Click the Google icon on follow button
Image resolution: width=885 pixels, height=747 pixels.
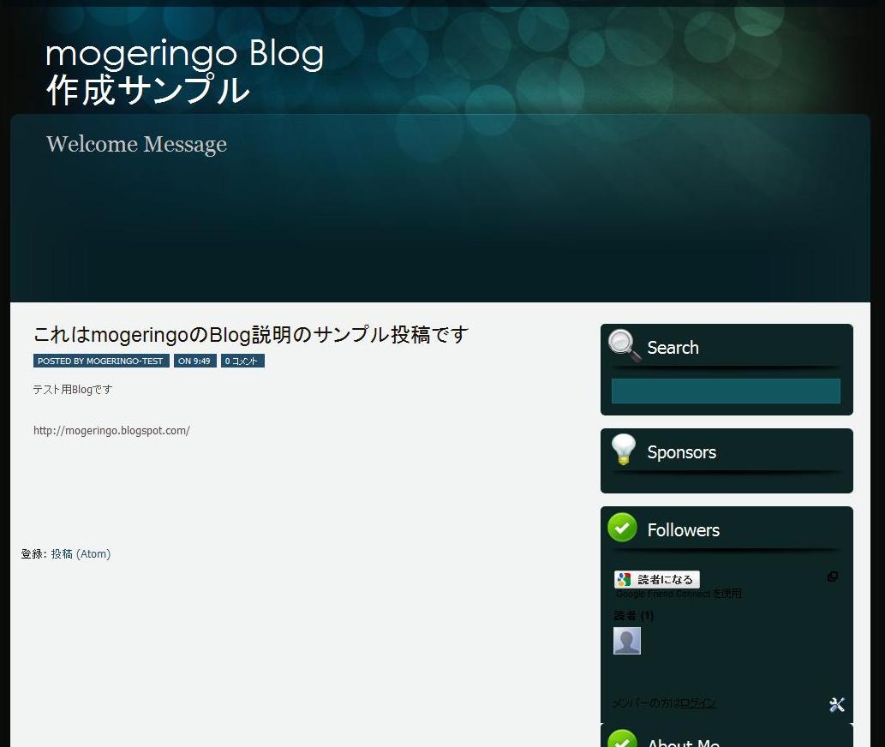(624, 579)
